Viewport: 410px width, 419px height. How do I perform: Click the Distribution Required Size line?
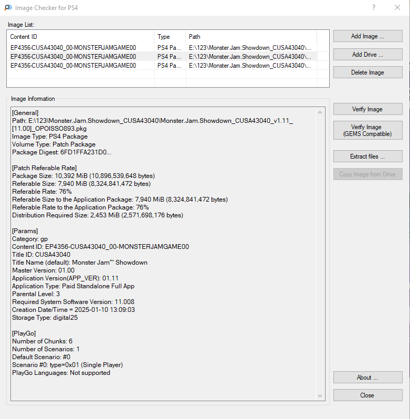click(x=98, y=215)
